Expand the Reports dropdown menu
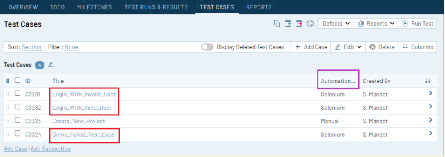This screenshot has height=157, width=445. (376, 24)
